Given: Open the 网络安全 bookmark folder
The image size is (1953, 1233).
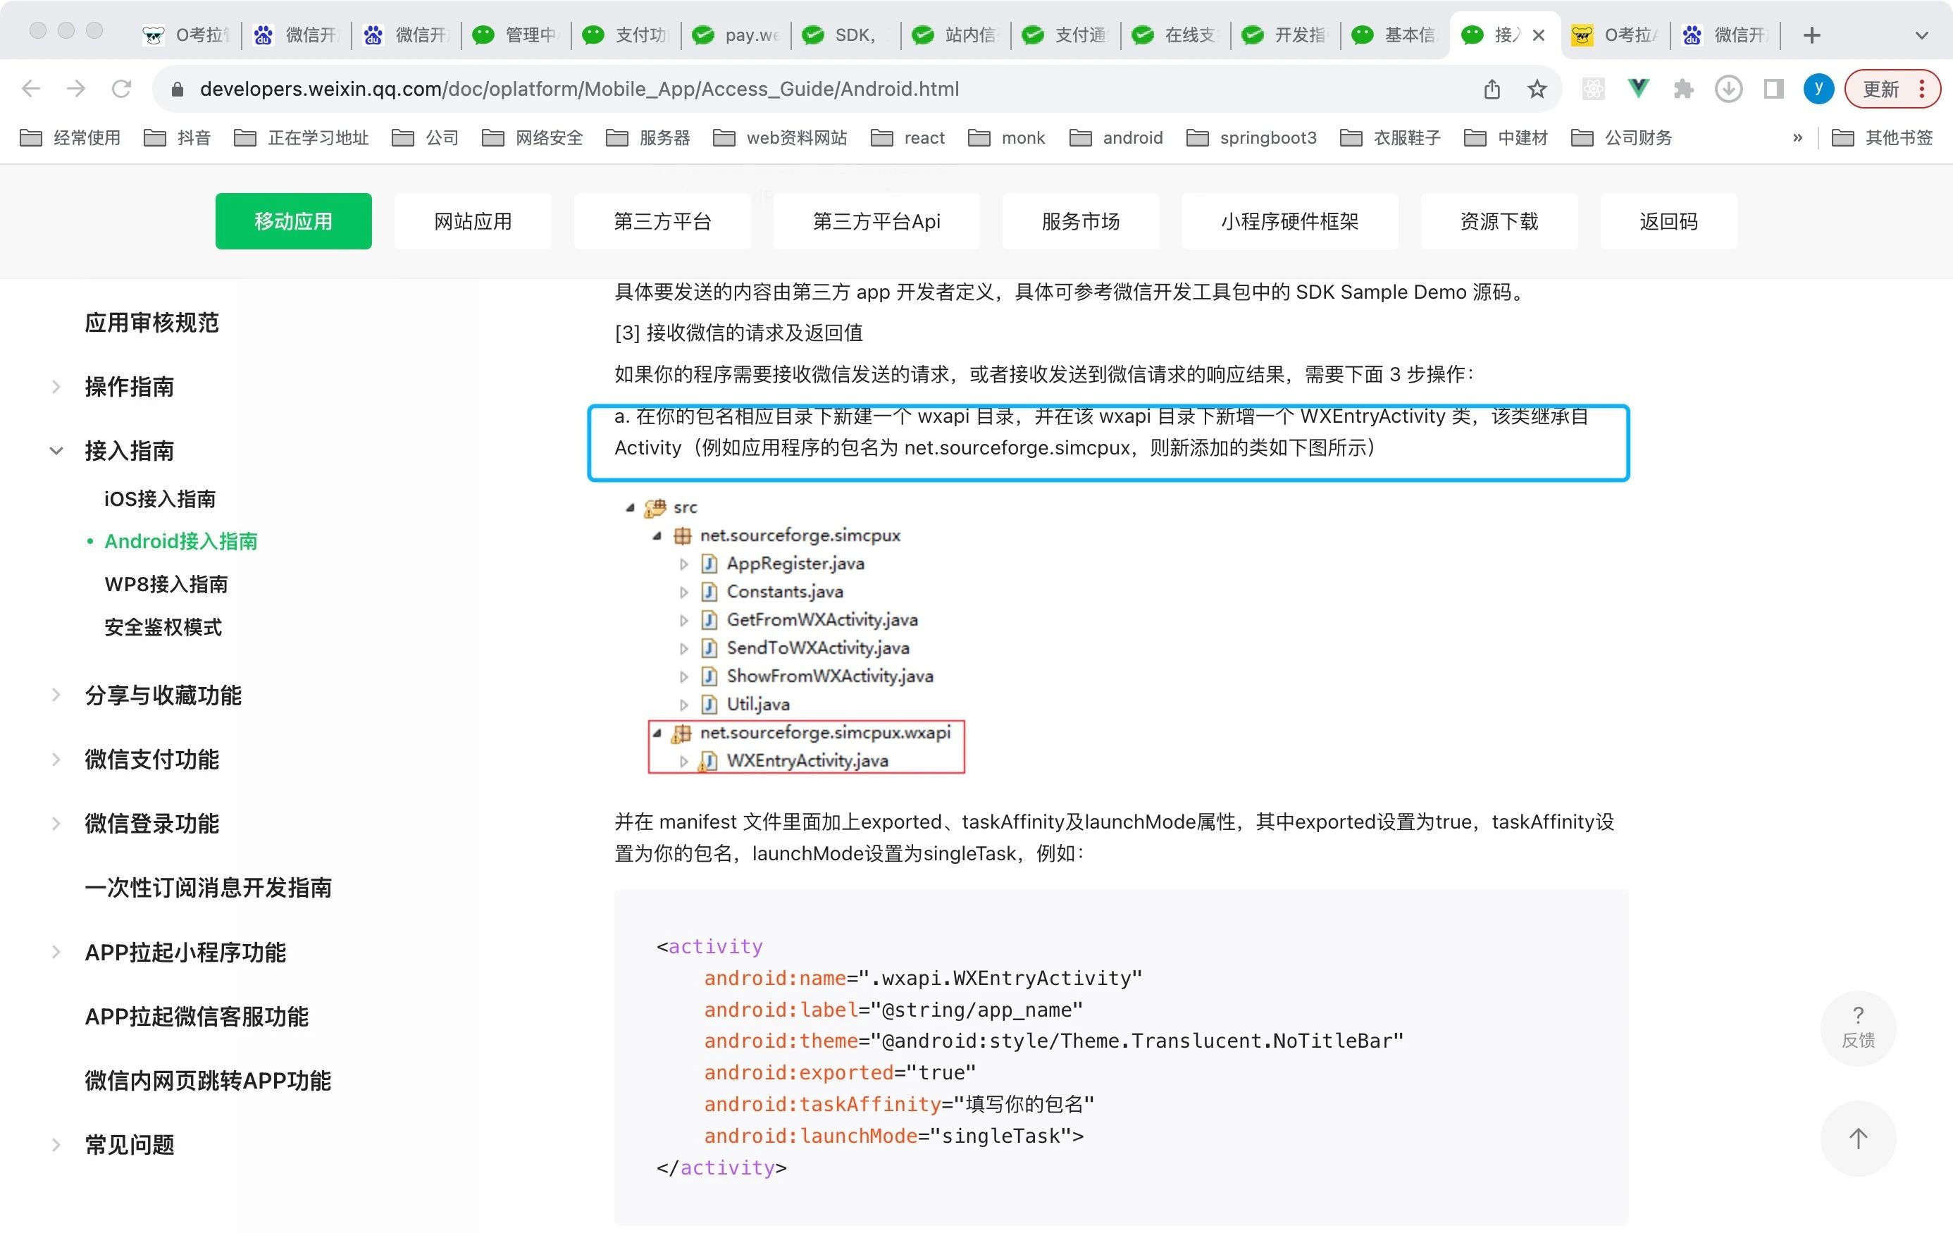Looking at the screenshot, I should [533, 137].
